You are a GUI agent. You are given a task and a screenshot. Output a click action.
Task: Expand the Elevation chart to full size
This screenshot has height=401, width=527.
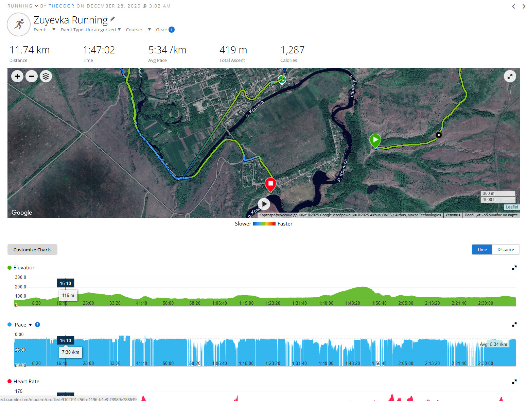(x=514, y=268)
